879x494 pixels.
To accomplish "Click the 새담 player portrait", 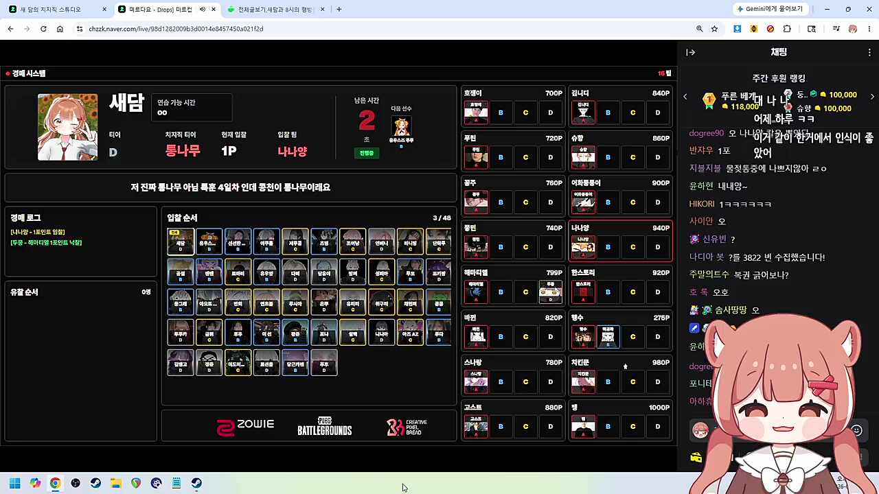I will point(67,127).
